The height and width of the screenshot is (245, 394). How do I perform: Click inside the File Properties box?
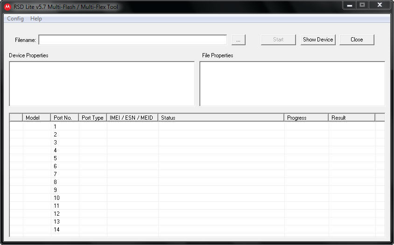[292, 84]
